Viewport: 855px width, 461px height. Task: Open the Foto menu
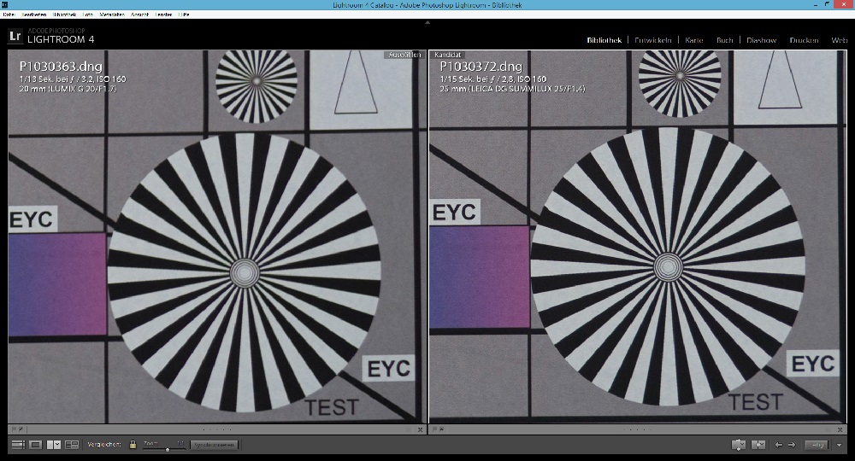[88, 15]
